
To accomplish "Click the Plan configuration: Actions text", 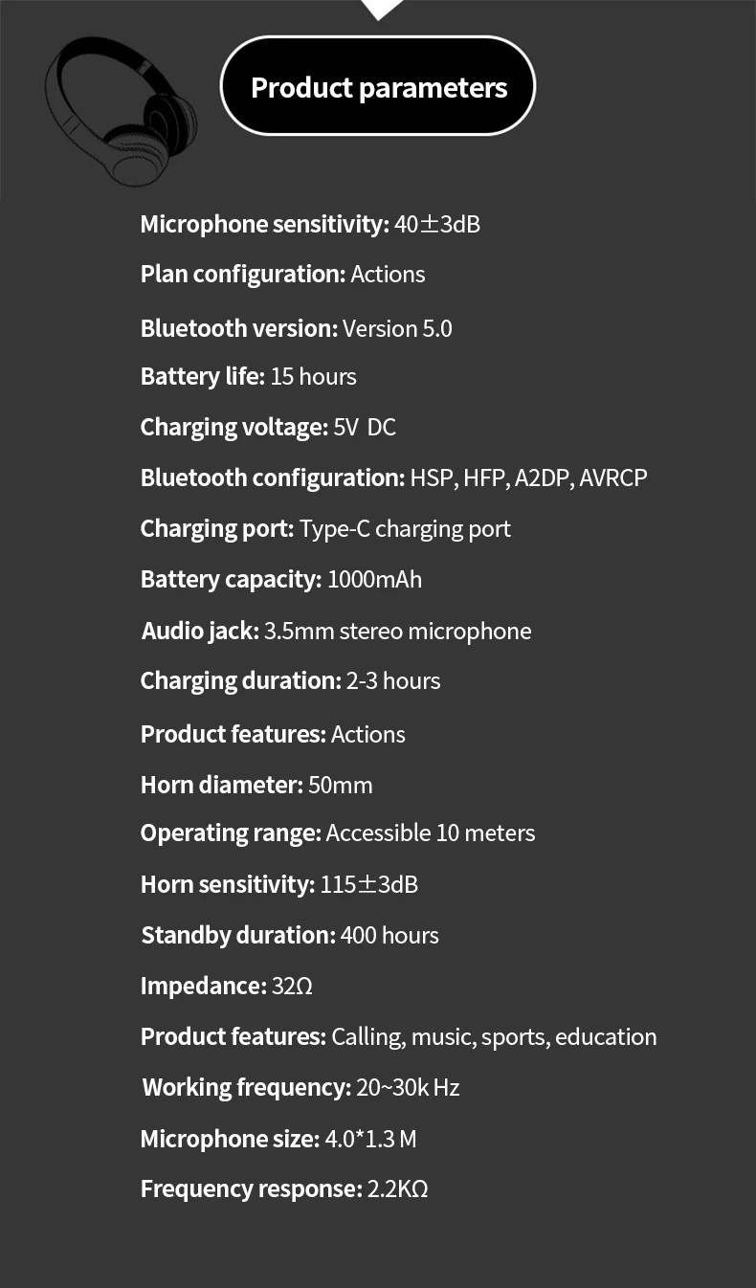I will (282, 275).
